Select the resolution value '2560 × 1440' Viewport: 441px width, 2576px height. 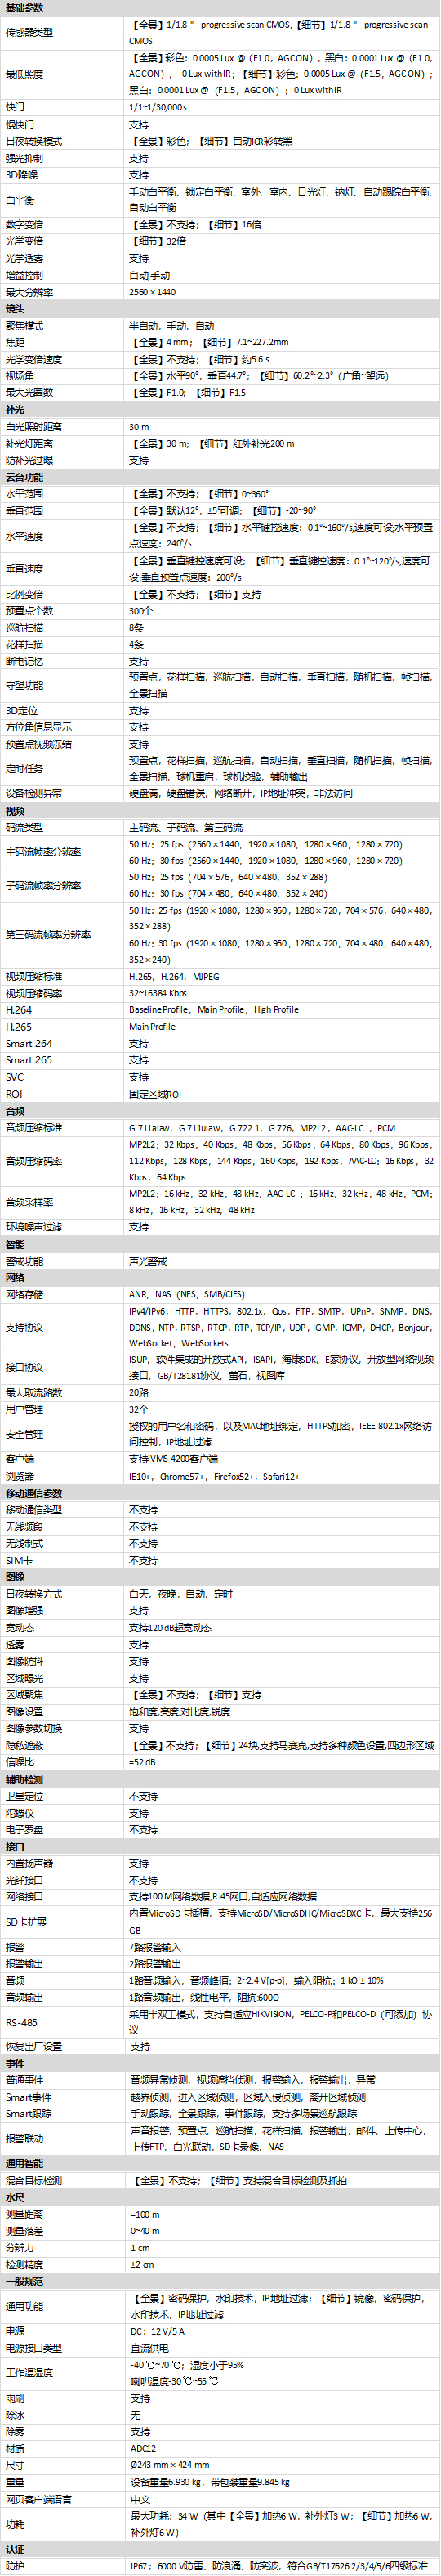152,292
